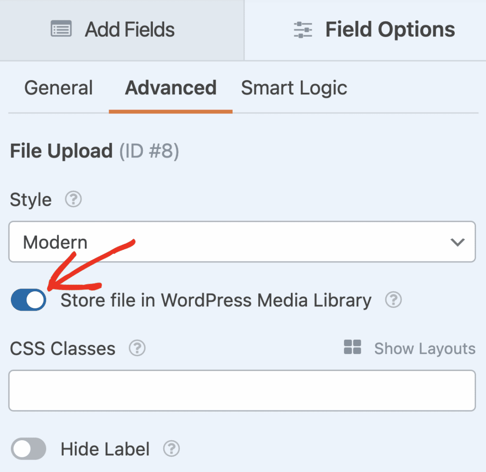This screenshot has width=486, height=472.
Task: Click the Hide Label help icon
Action: 172,449
